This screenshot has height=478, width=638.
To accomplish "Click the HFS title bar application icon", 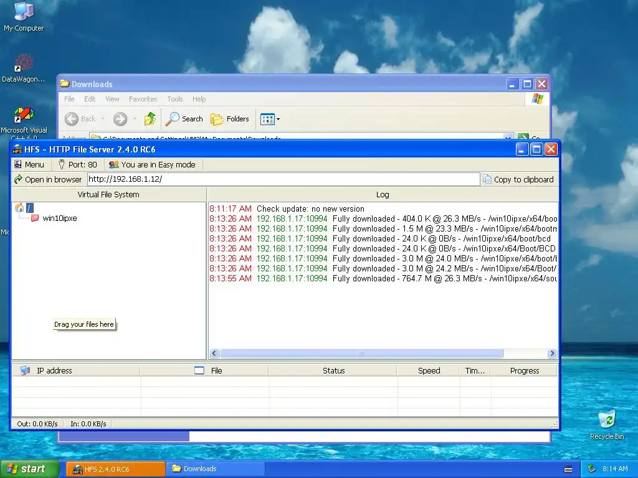I will 17,149.
